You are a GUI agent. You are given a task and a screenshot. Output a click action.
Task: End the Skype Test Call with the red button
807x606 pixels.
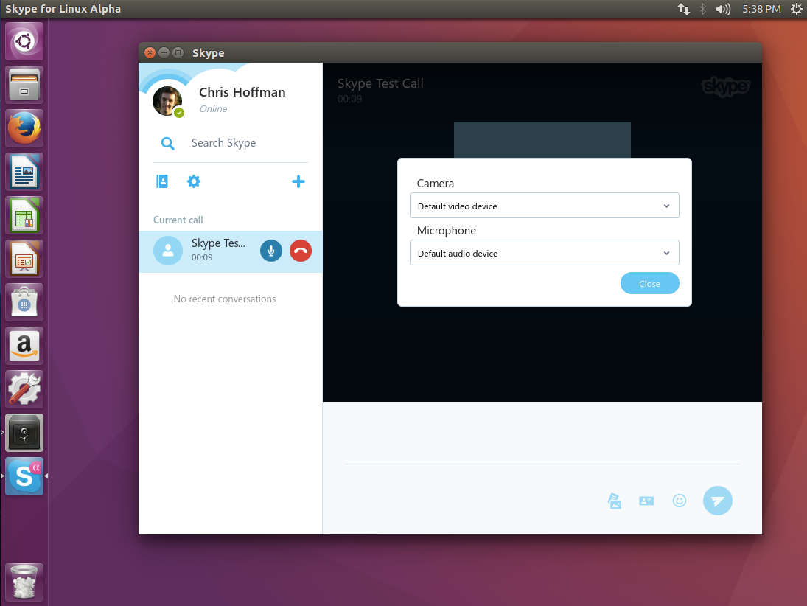[x=300, y=251]
